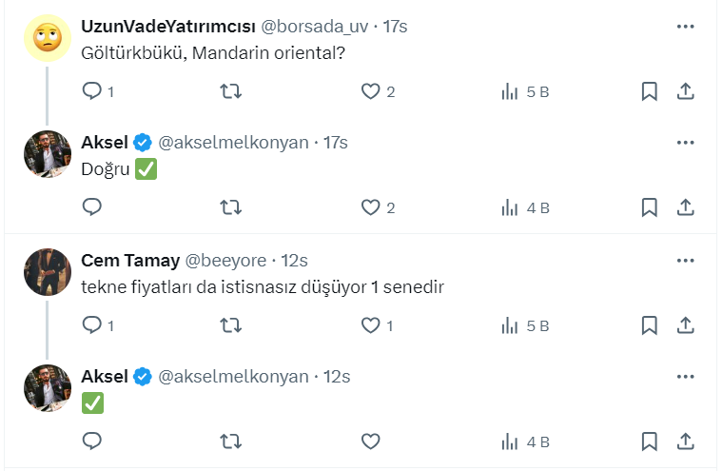Open more menu on Aksel's Doğru tweet
The height and width of the screenshot is (471, 723).
click(685, 143)
